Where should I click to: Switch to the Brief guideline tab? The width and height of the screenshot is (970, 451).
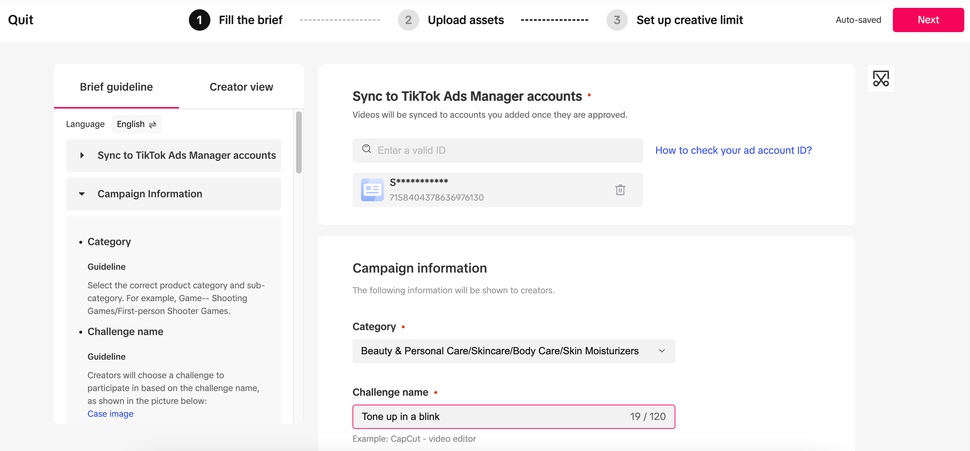click(116, 86)
